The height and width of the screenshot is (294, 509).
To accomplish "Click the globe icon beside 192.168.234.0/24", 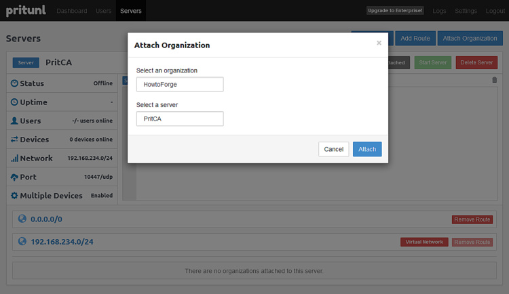I will (22, 241).
